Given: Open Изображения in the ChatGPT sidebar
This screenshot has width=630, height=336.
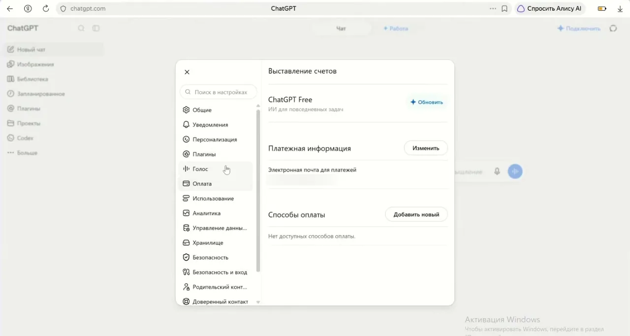Looking at the screenshot, I should (54, 64).
